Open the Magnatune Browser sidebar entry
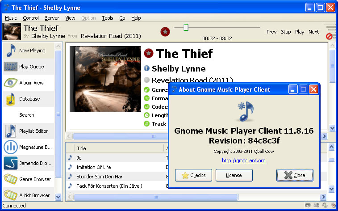Screen dimensions: 338x211 pyautogui.click(x=28, y=147)
